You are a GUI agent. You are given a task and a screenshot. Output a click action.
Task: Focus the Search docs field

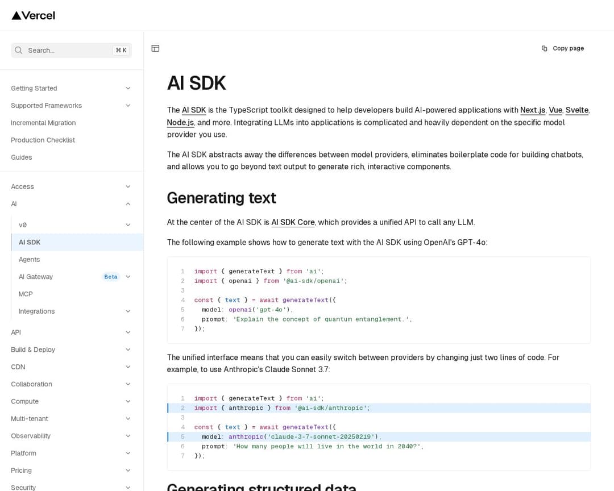pos(71,50)
